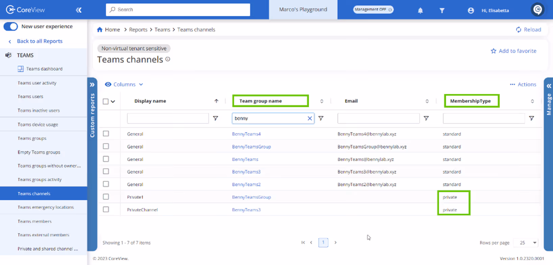Open the Columns dropdown
This screenshot has height=265, width=553.
tap(124, 85)
